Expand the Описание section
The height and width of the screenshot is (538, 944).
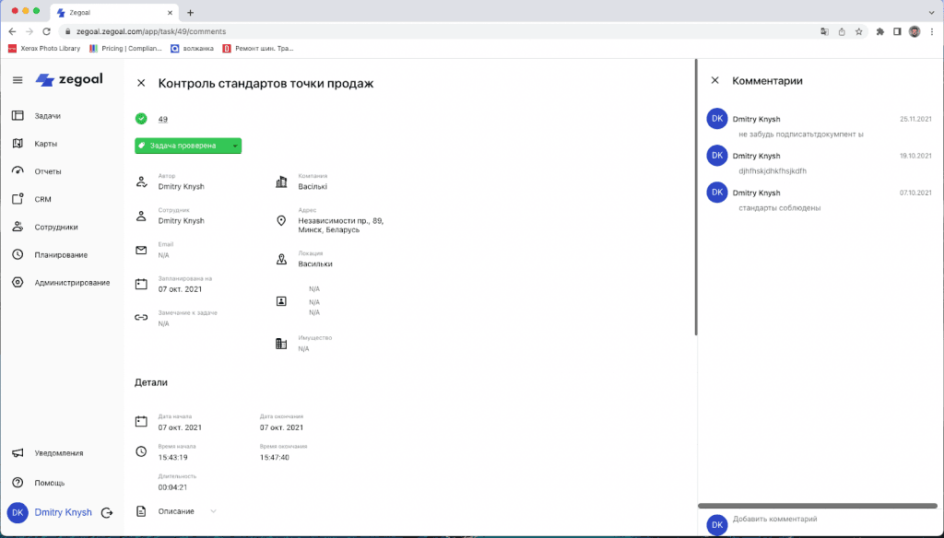213,511
